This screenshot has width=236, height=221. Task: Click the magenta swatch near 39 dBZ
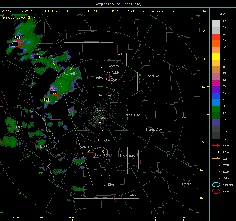tap(216, 83)
